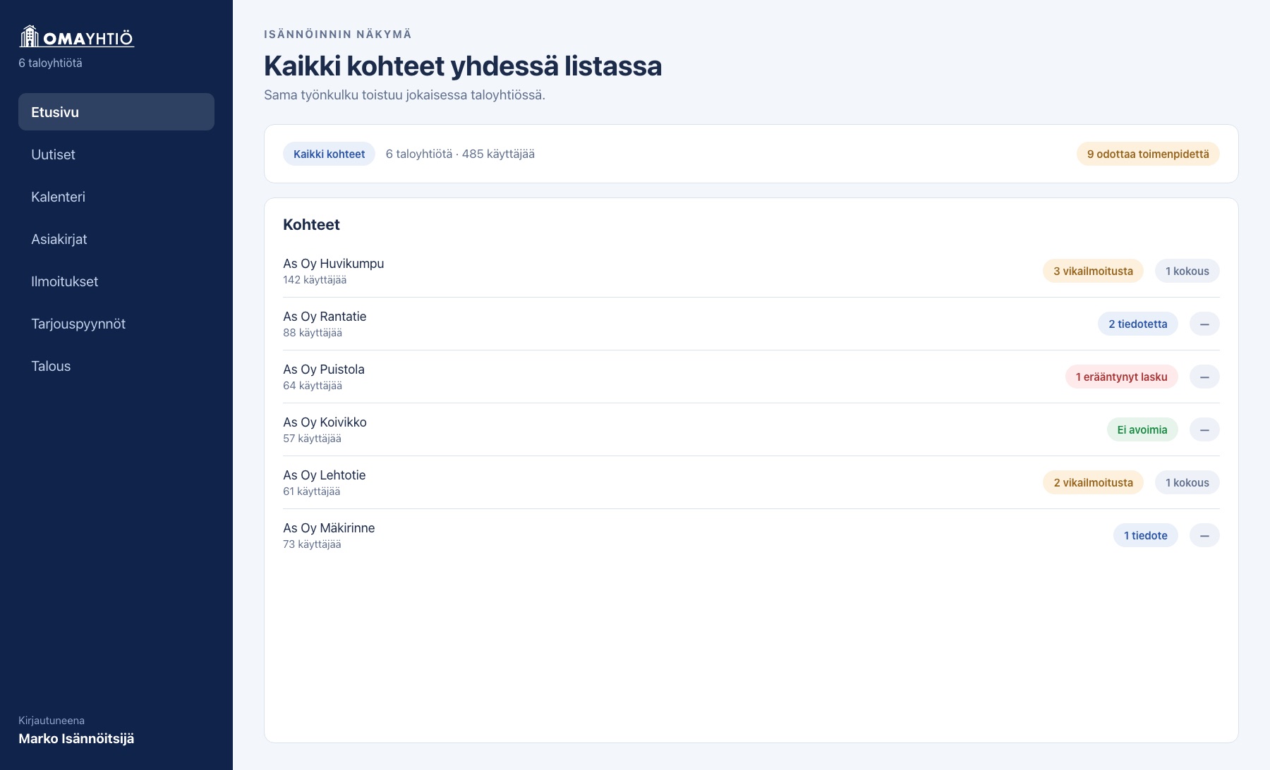Click the Kaikki kohteet filter chip
The image size is (1270, 770).
[x=329, y=154]
